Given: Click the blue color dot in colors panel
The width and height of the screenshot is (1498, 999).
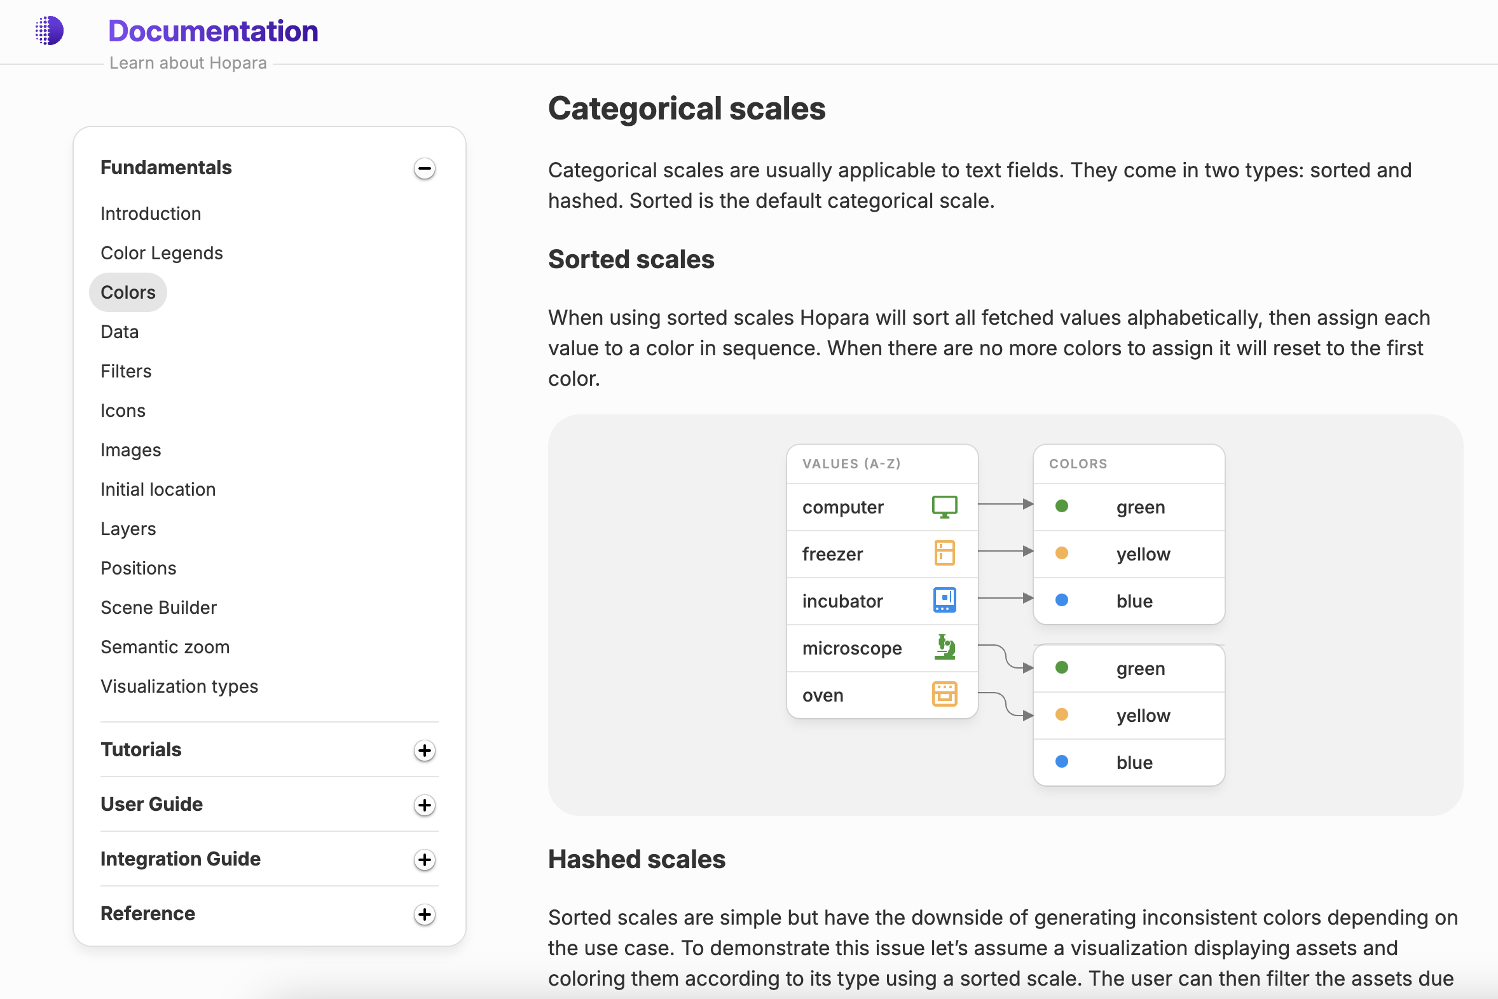Looking at the screenshot, I should point(1061,600).
